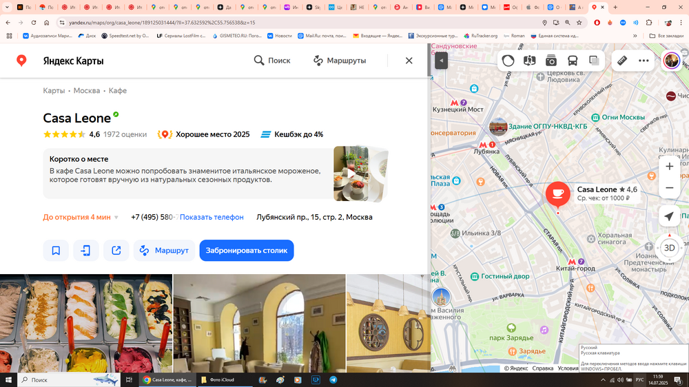Bookmark this page with star icon

(579, 23)
